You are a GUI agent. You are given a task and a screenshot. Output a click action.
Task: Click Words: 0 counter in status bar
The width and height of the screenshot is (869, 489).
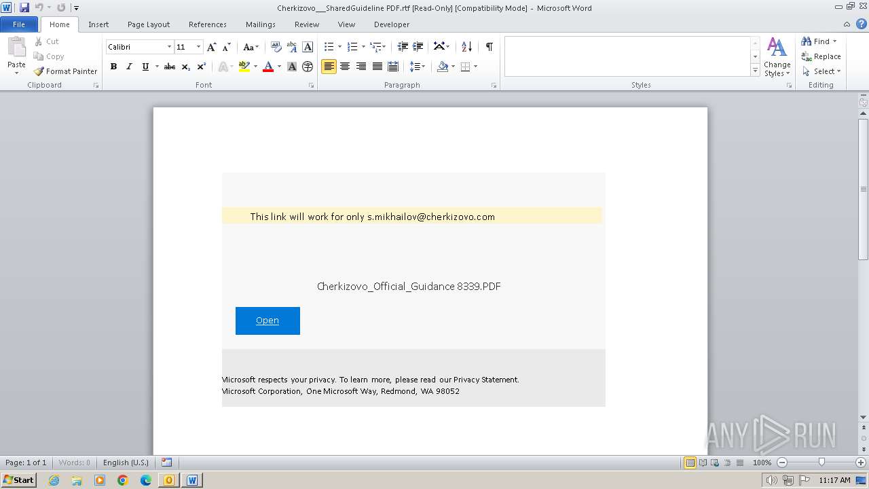pyautogui.click(x=74, y=463)
